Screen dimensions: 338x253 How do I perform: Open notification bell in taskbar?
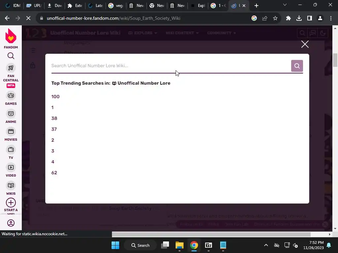[x=329, y=245]
